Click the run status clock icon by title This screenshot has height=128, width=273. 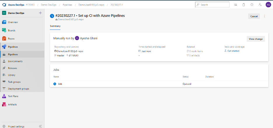[x=52, y=16]
